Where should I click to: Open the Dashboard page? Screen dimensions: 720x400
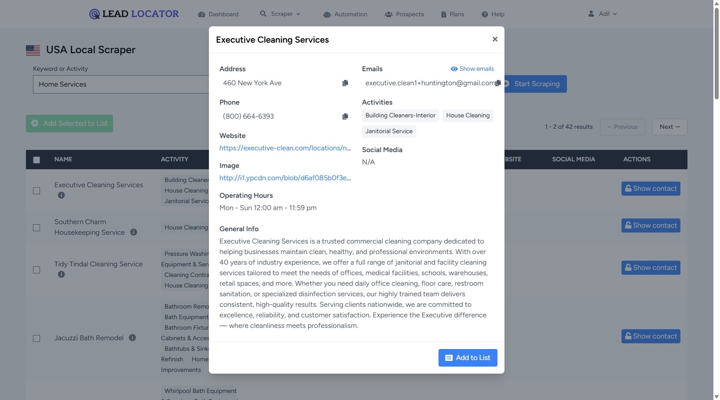pyautogui.click(x=219, y=15)
